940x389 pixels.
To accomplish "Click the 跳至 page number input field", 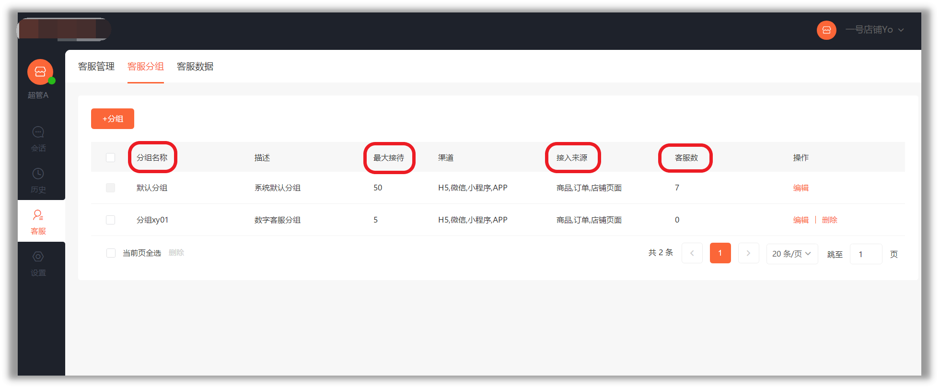I will coord(866,254).
